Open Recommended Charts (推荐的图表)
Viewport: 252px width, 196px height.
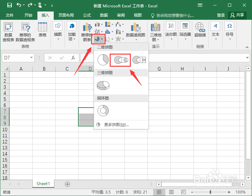(x=87, y=32)
